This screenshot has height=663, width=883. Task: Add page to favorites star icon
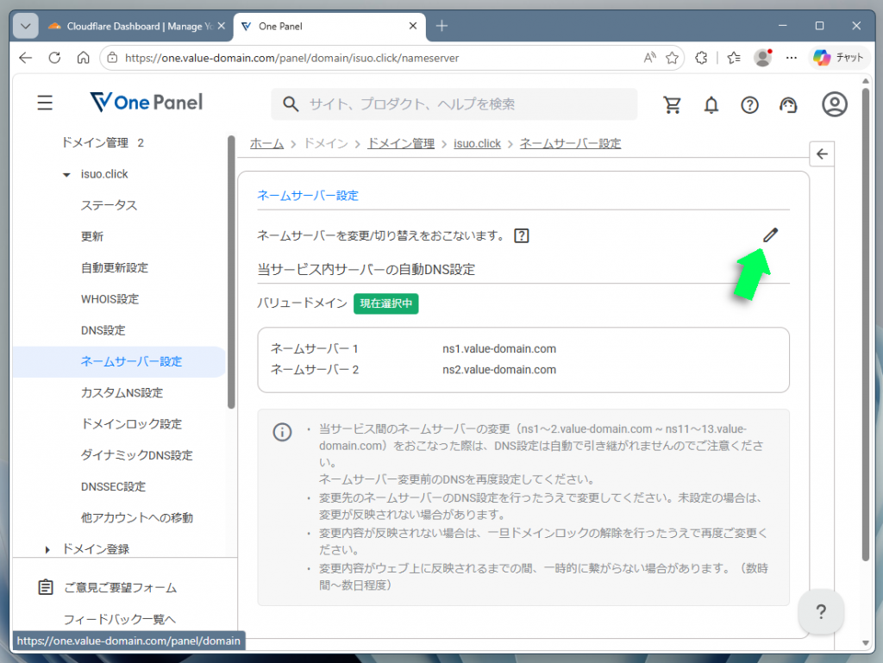[672, 58]
